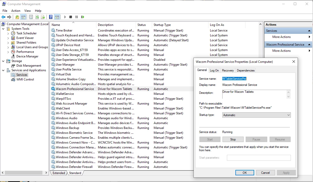The width and height of the screenshot is (313, 182).
Task: Open the View menu
Action: point(27,11)
